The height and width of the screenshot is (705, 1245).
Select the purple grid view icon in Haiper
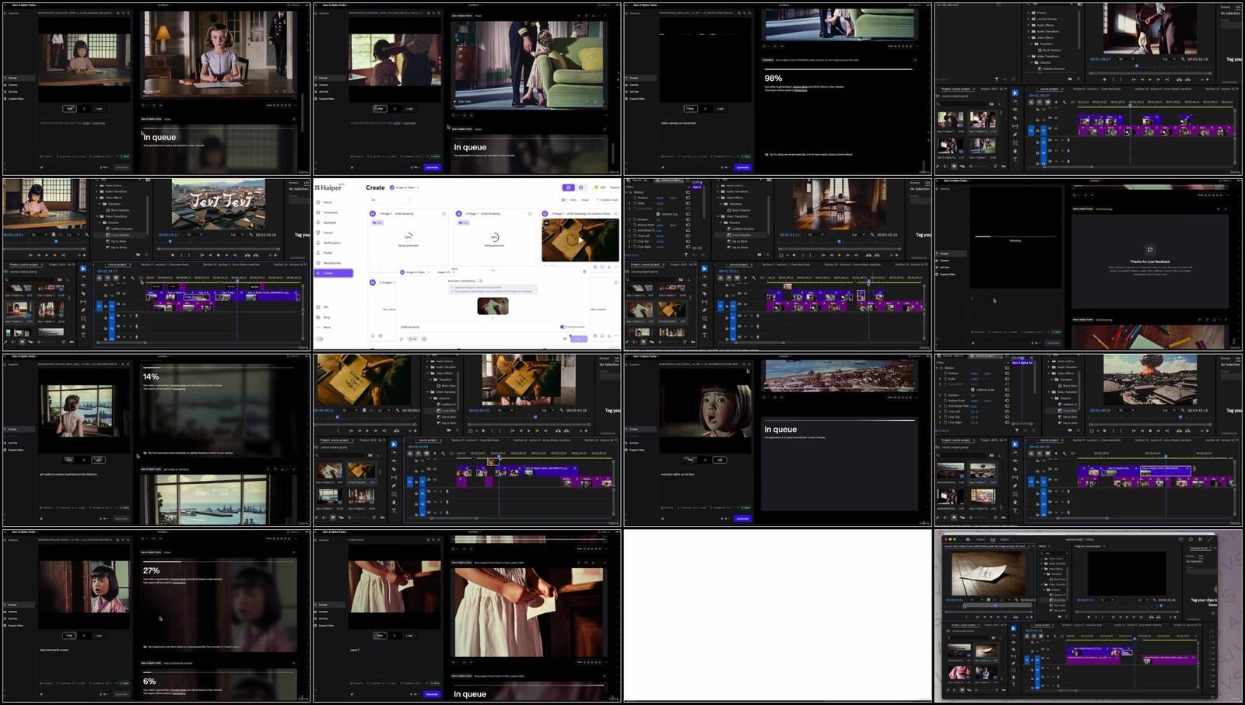tap(568, 188)
